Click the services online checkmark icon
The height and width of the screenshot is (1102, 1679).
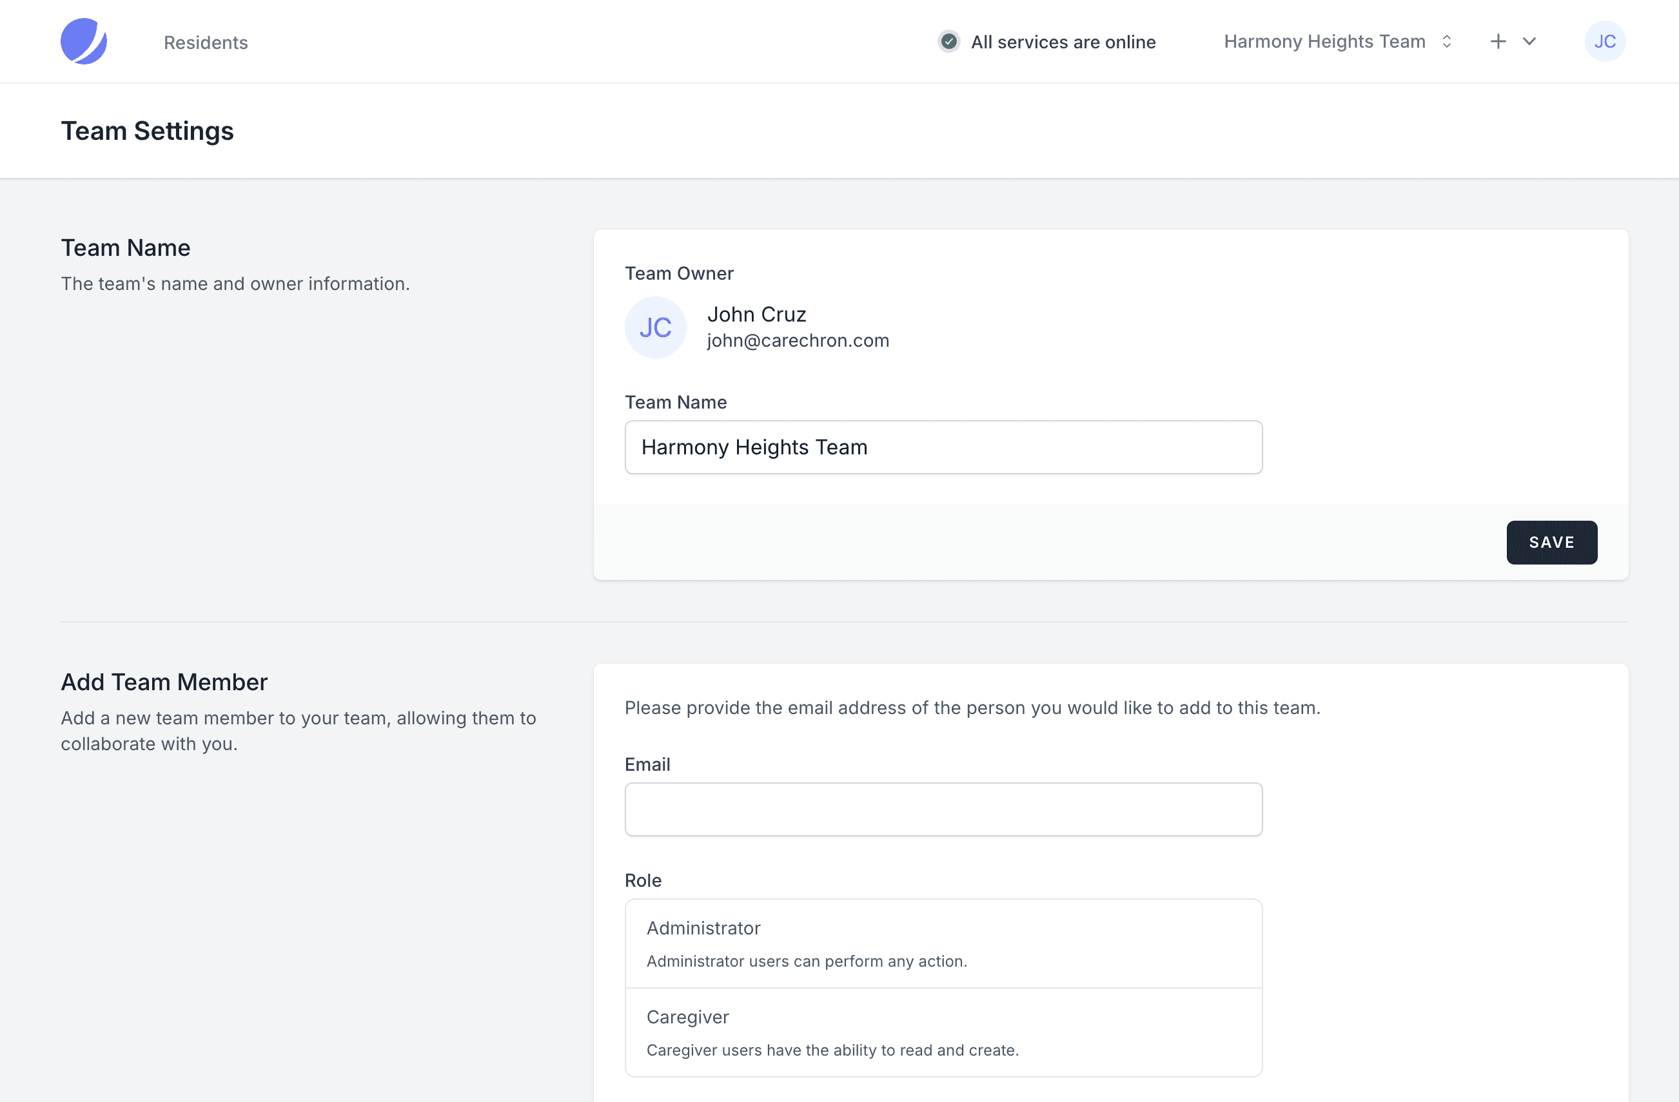click(x=949, y=42)
